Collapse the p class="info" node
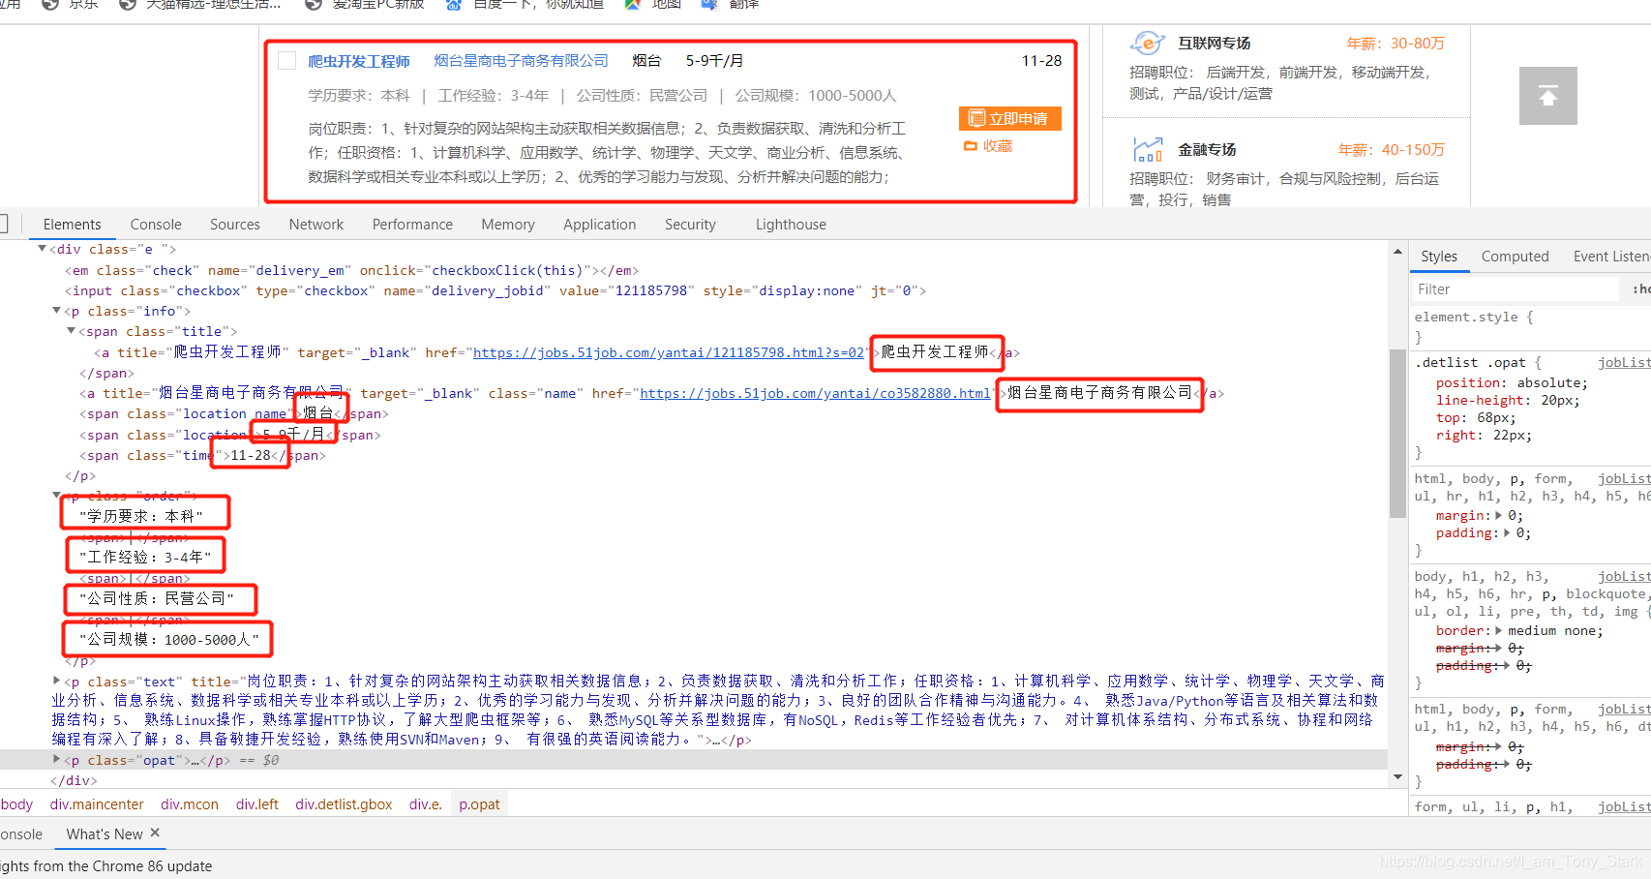 tap(56, 311)
